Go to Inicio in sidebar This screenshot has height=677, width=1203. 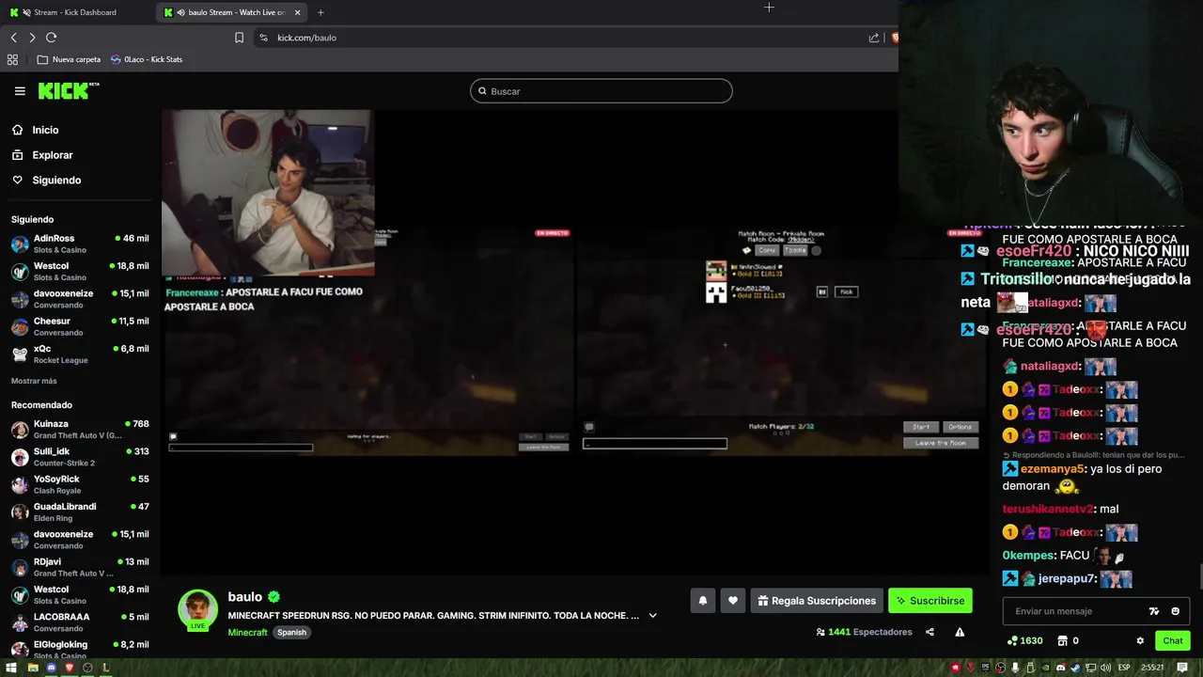pos(45,130)
